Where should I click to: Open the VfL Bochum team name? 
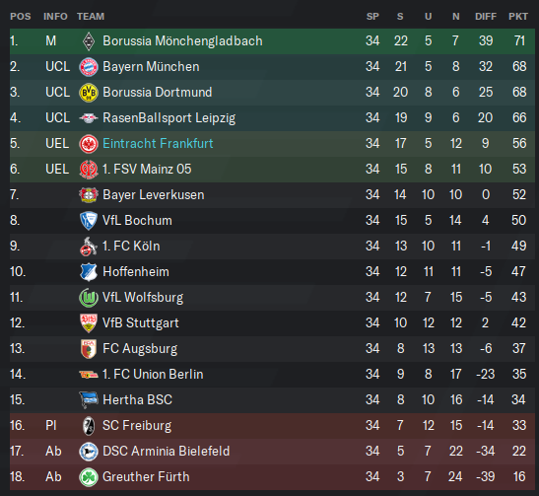137,221
